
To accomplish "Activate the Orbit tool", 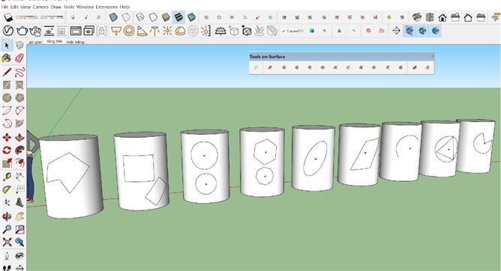I will [7, 217].
